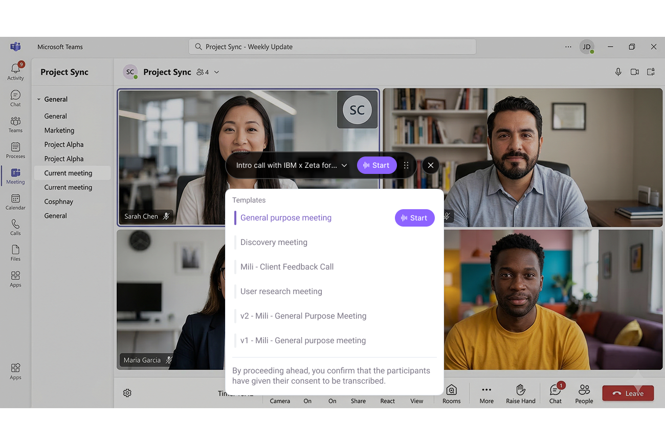This screenshot has height=445, width=665.
Task: Open Chat in the left app rail
Action: 15,98
